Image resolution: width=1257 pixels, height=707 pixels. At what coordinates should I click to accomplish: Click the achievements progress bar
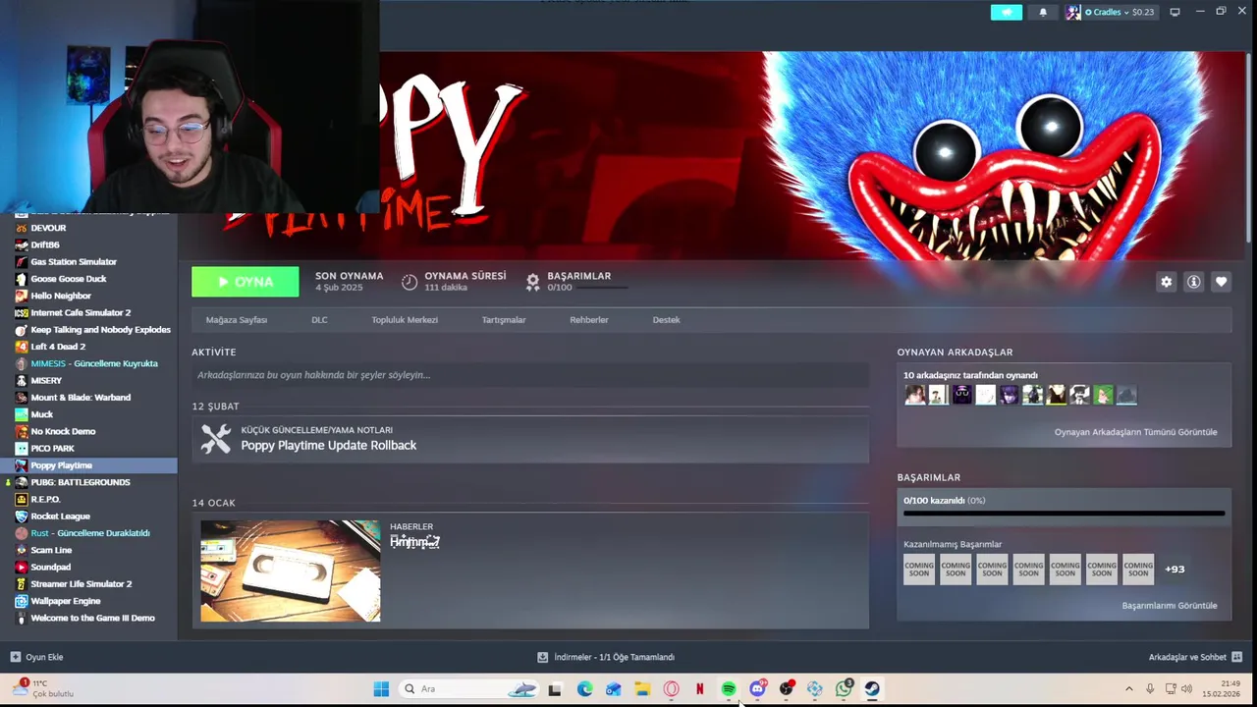(1064, 513)
